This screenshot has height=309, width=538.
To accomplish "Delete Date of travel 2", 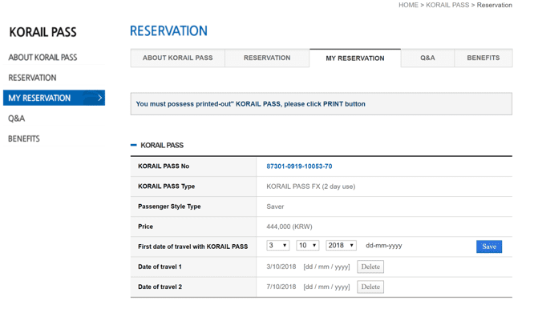I will [x=370, y=287].
